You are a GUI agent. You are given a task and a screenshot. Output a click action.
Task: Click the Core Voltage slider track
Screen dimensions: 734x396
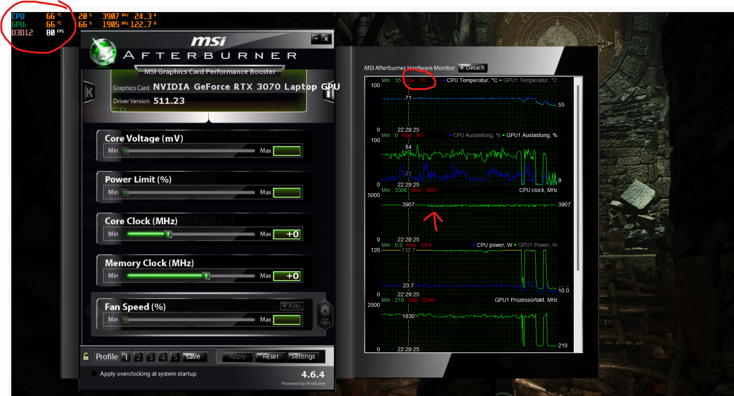click(189, 150)
